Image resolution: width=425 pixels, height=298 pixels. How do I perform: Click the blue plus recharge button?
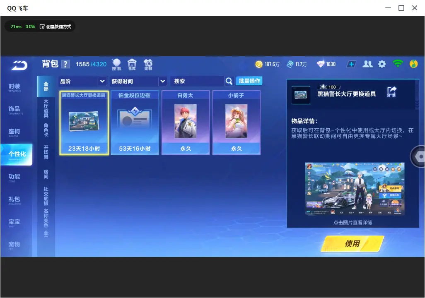click(x=351, y=64)
